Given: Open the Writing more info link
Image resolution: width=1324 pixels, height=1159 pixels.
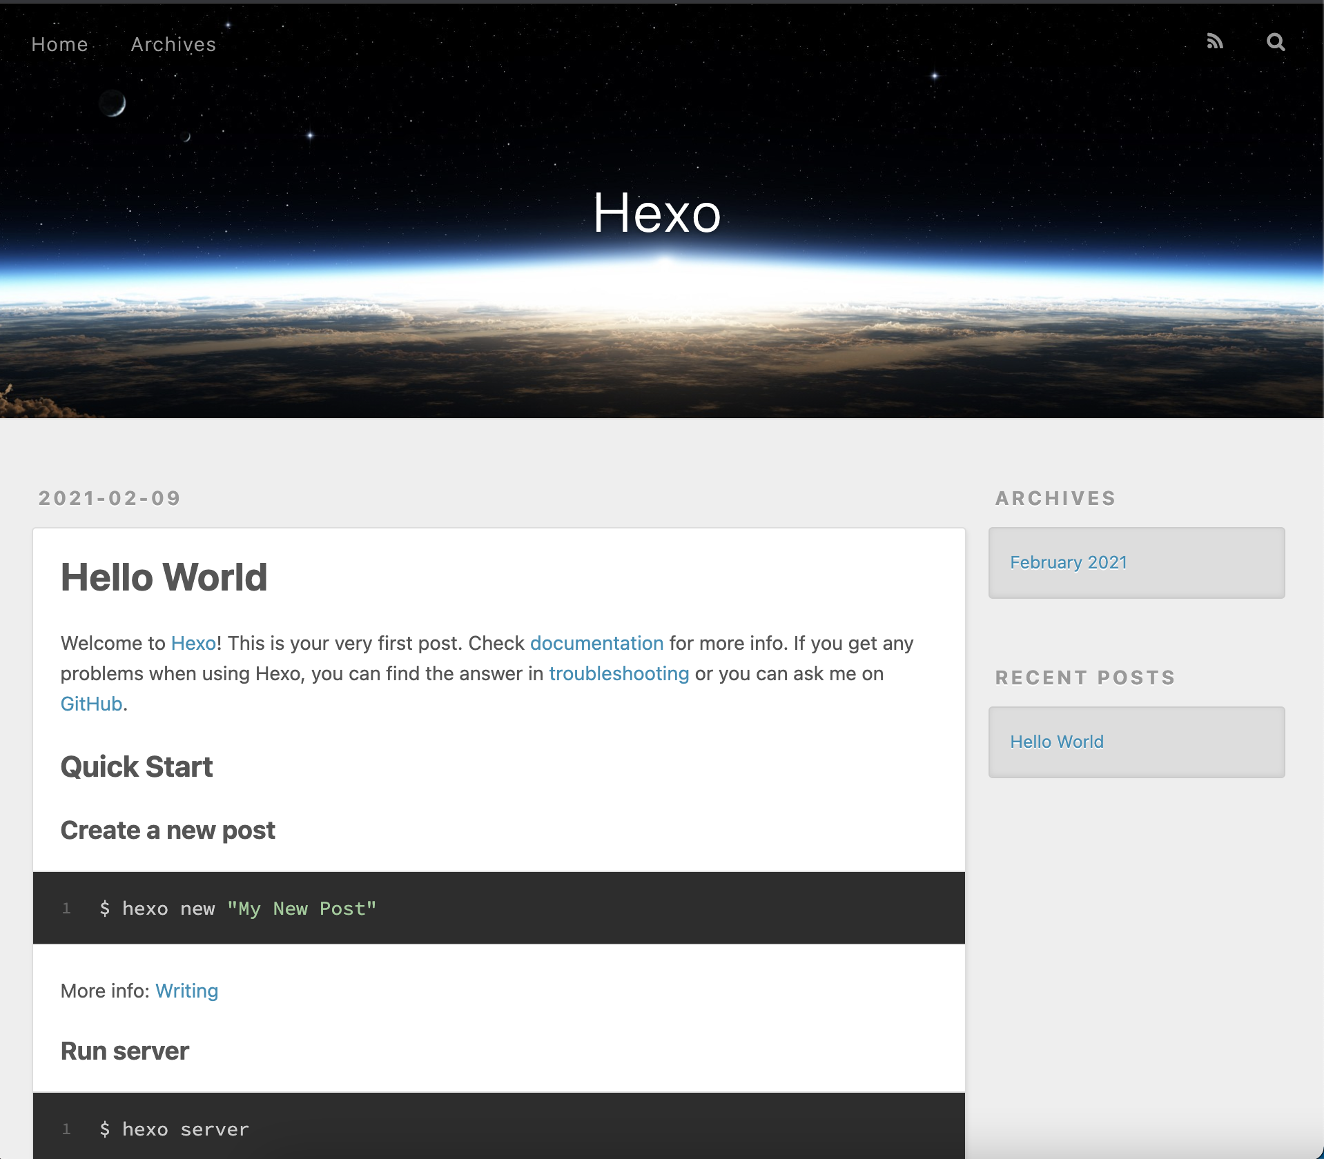Looking at the screenshot, I should [187, 991].
